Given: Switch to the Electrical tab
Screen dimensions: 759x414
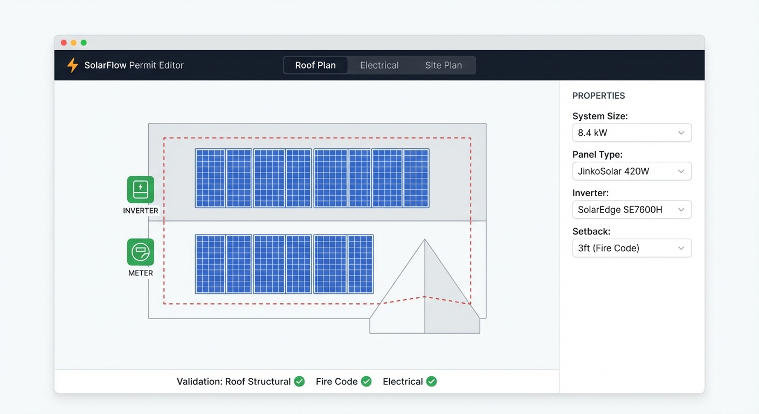Looking at the screenshot, I should (x=379, y=65).
